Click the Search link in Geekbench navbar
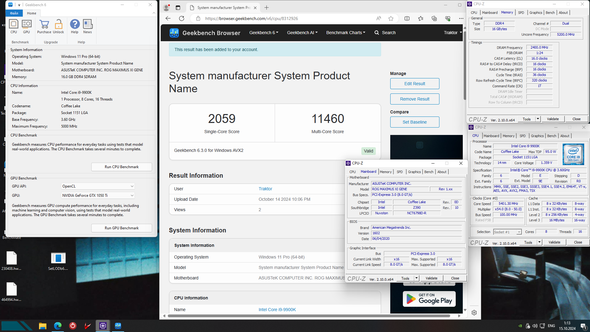Image resolution: width=590 pixels, height=332 pixels. click(385, 33)
